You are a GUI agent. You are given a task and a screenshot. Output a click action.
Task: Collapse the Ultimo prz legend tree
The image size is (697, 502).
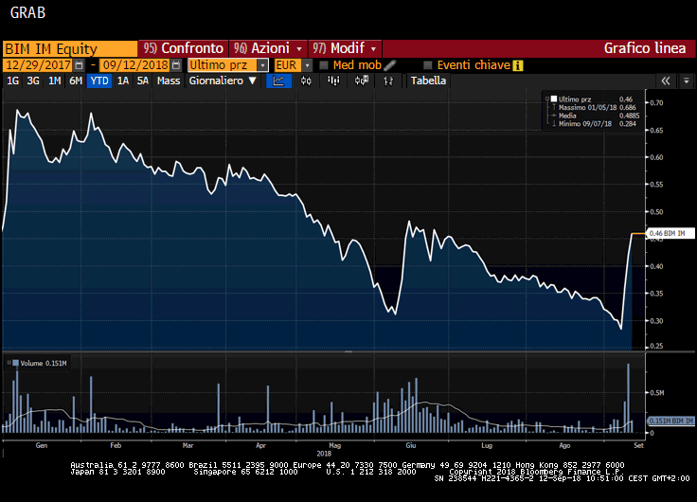pyautogui.click(x=547, y=99)
